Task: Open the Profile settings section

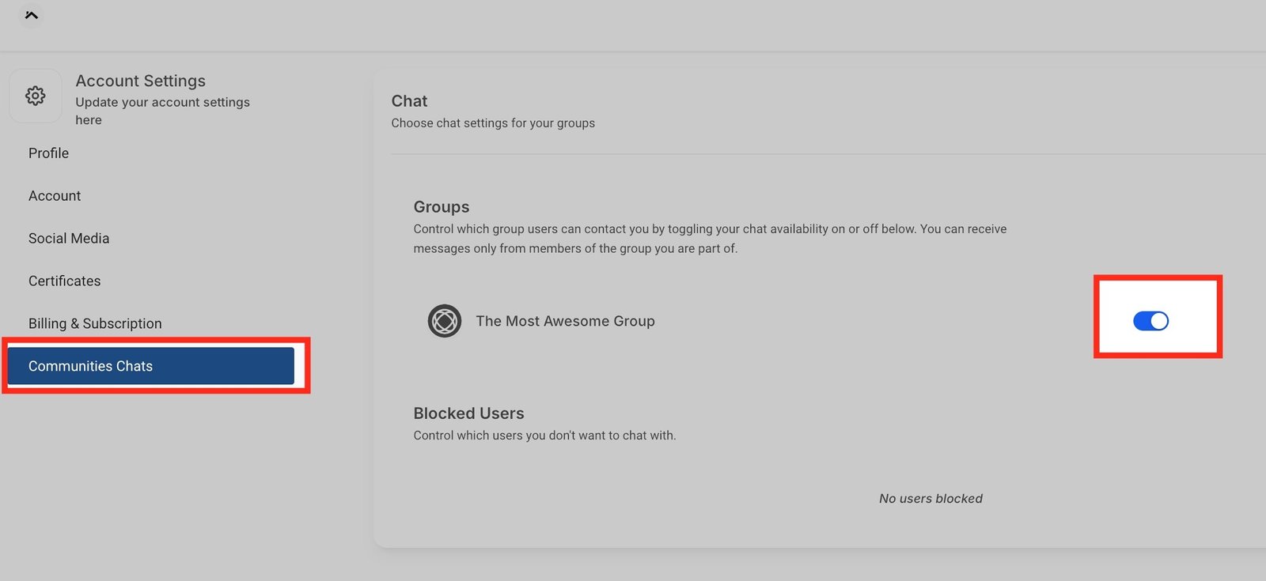Action: click(x=48, y=153)
